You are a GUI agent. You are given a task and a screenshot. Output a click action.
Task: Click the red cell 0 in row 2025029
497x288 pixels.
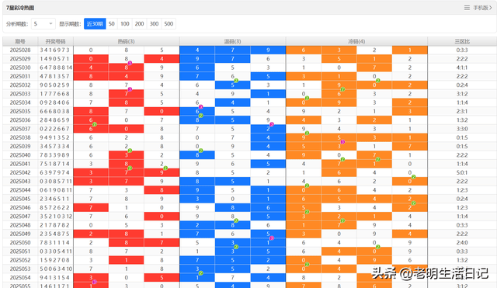pos(91,59)
